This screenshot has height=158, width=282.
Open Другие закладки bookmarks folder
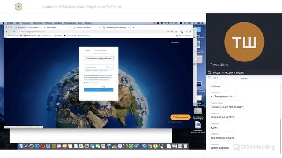point(184,36)
